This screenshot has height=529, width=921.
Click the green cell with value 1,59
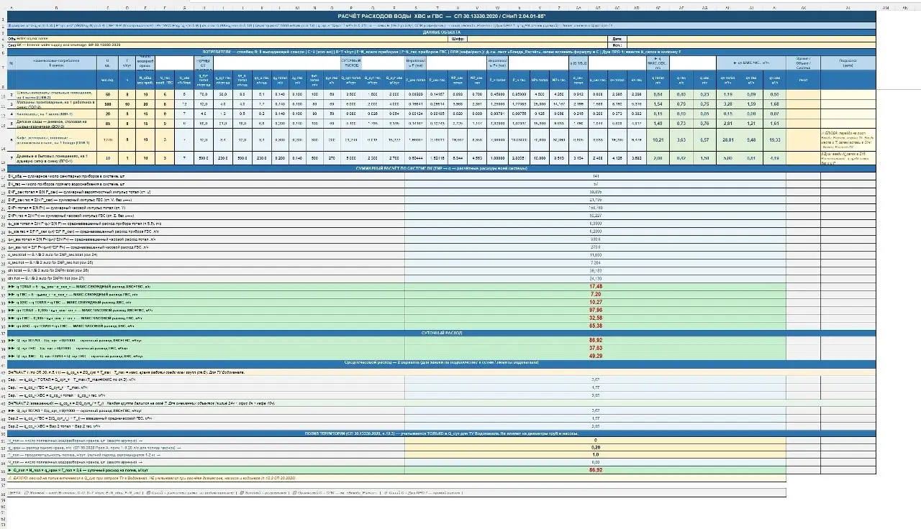tap(750, 103)
